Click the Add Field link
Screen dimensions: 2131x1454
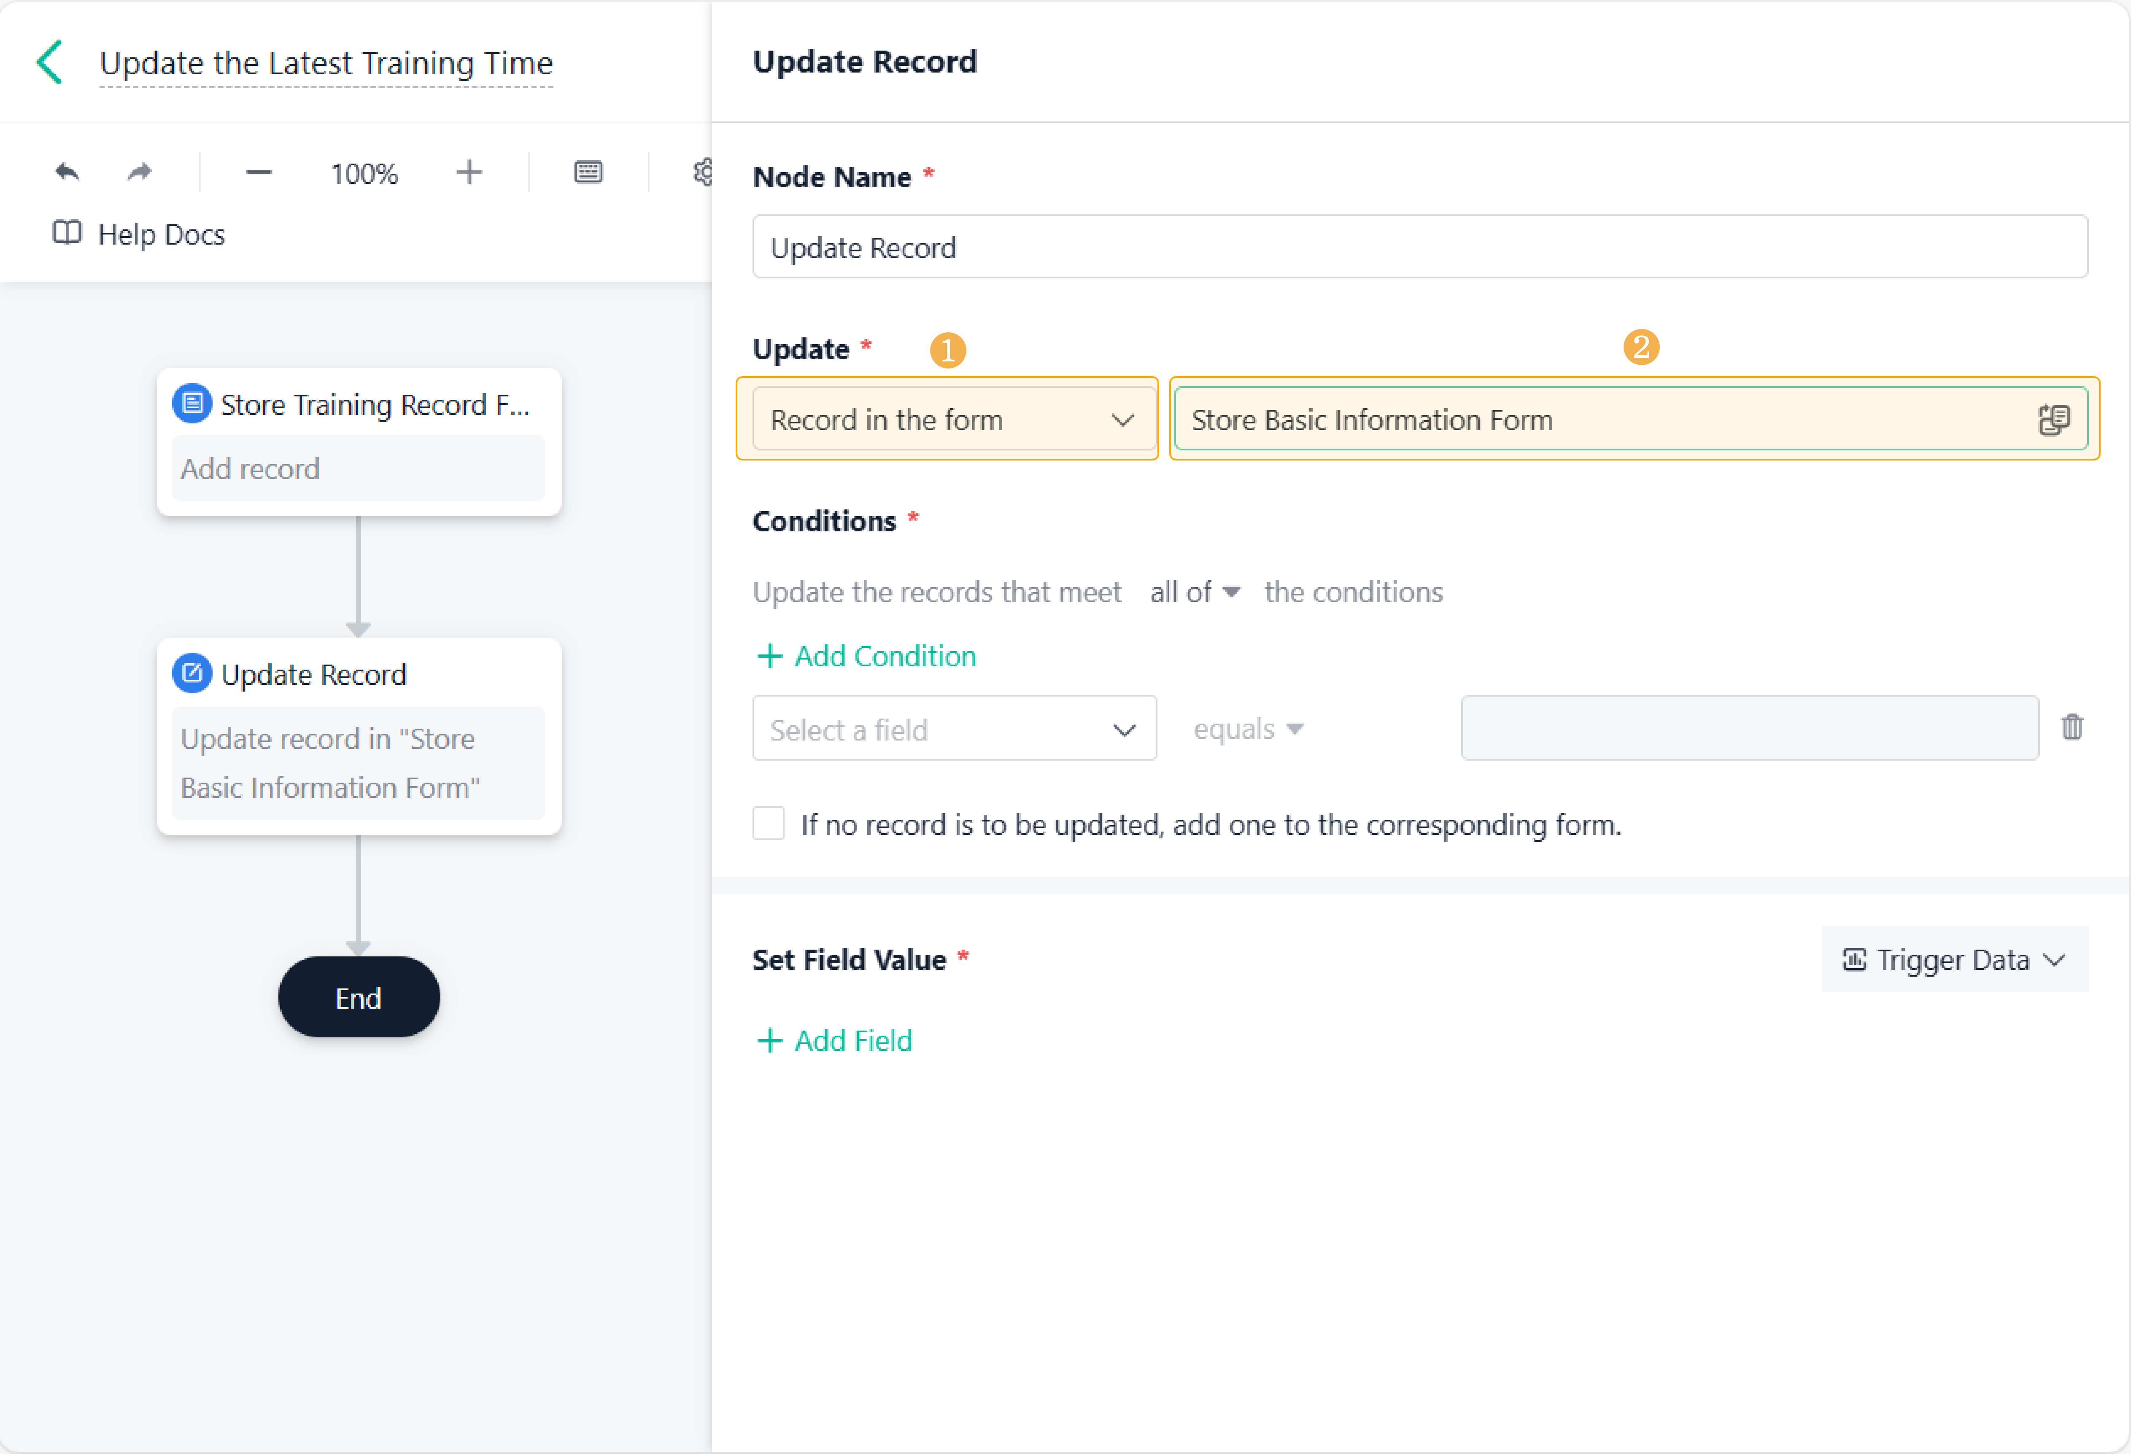834,1041
